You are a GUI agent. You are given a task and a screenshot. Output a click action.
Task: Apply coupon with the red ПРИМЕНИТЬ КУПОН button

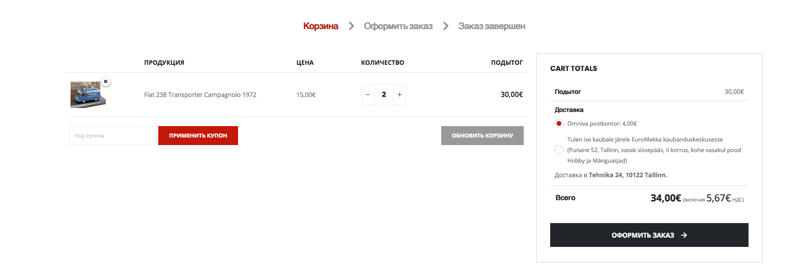(198, 136)
